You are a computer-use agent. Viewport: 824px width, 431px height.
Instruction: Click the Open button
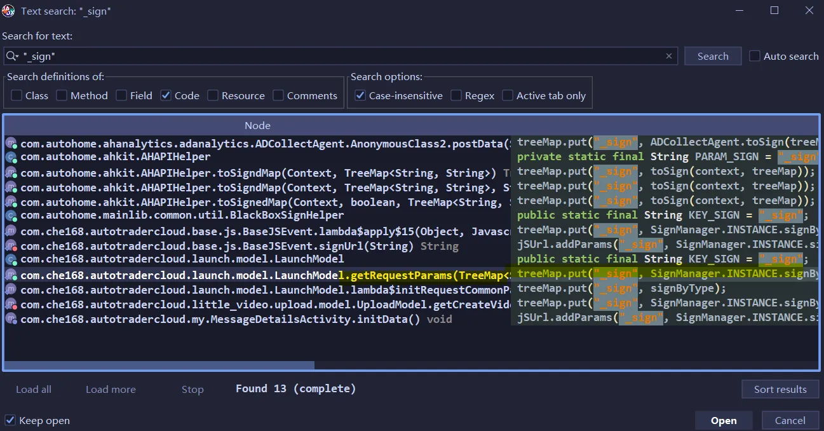click(x=724, y=420)
